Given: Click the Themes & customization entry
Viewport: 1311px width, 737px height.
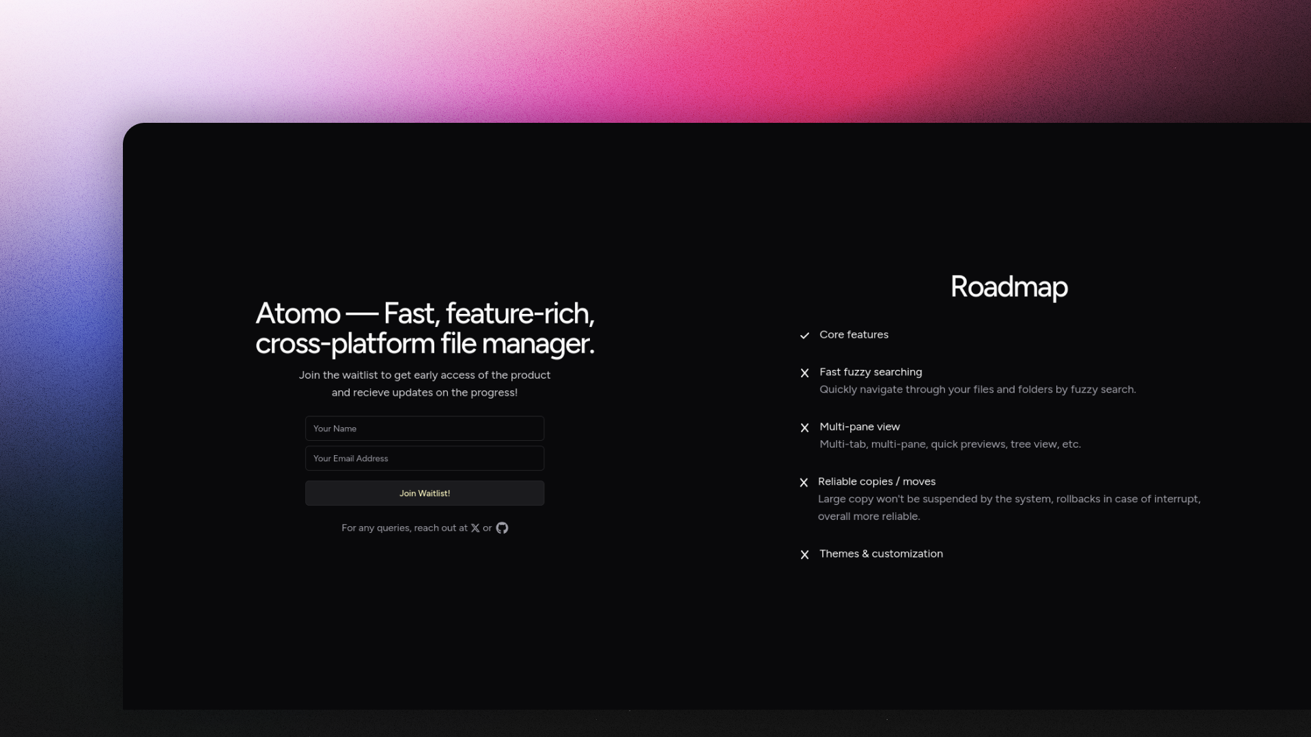Looking at the screenshot, I should click(x=881, y=553).
